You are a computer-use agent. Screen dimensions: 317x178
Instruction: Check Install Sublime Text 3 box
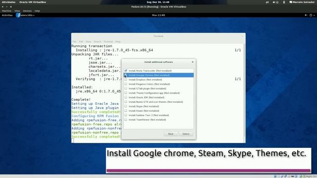point(126,115)
